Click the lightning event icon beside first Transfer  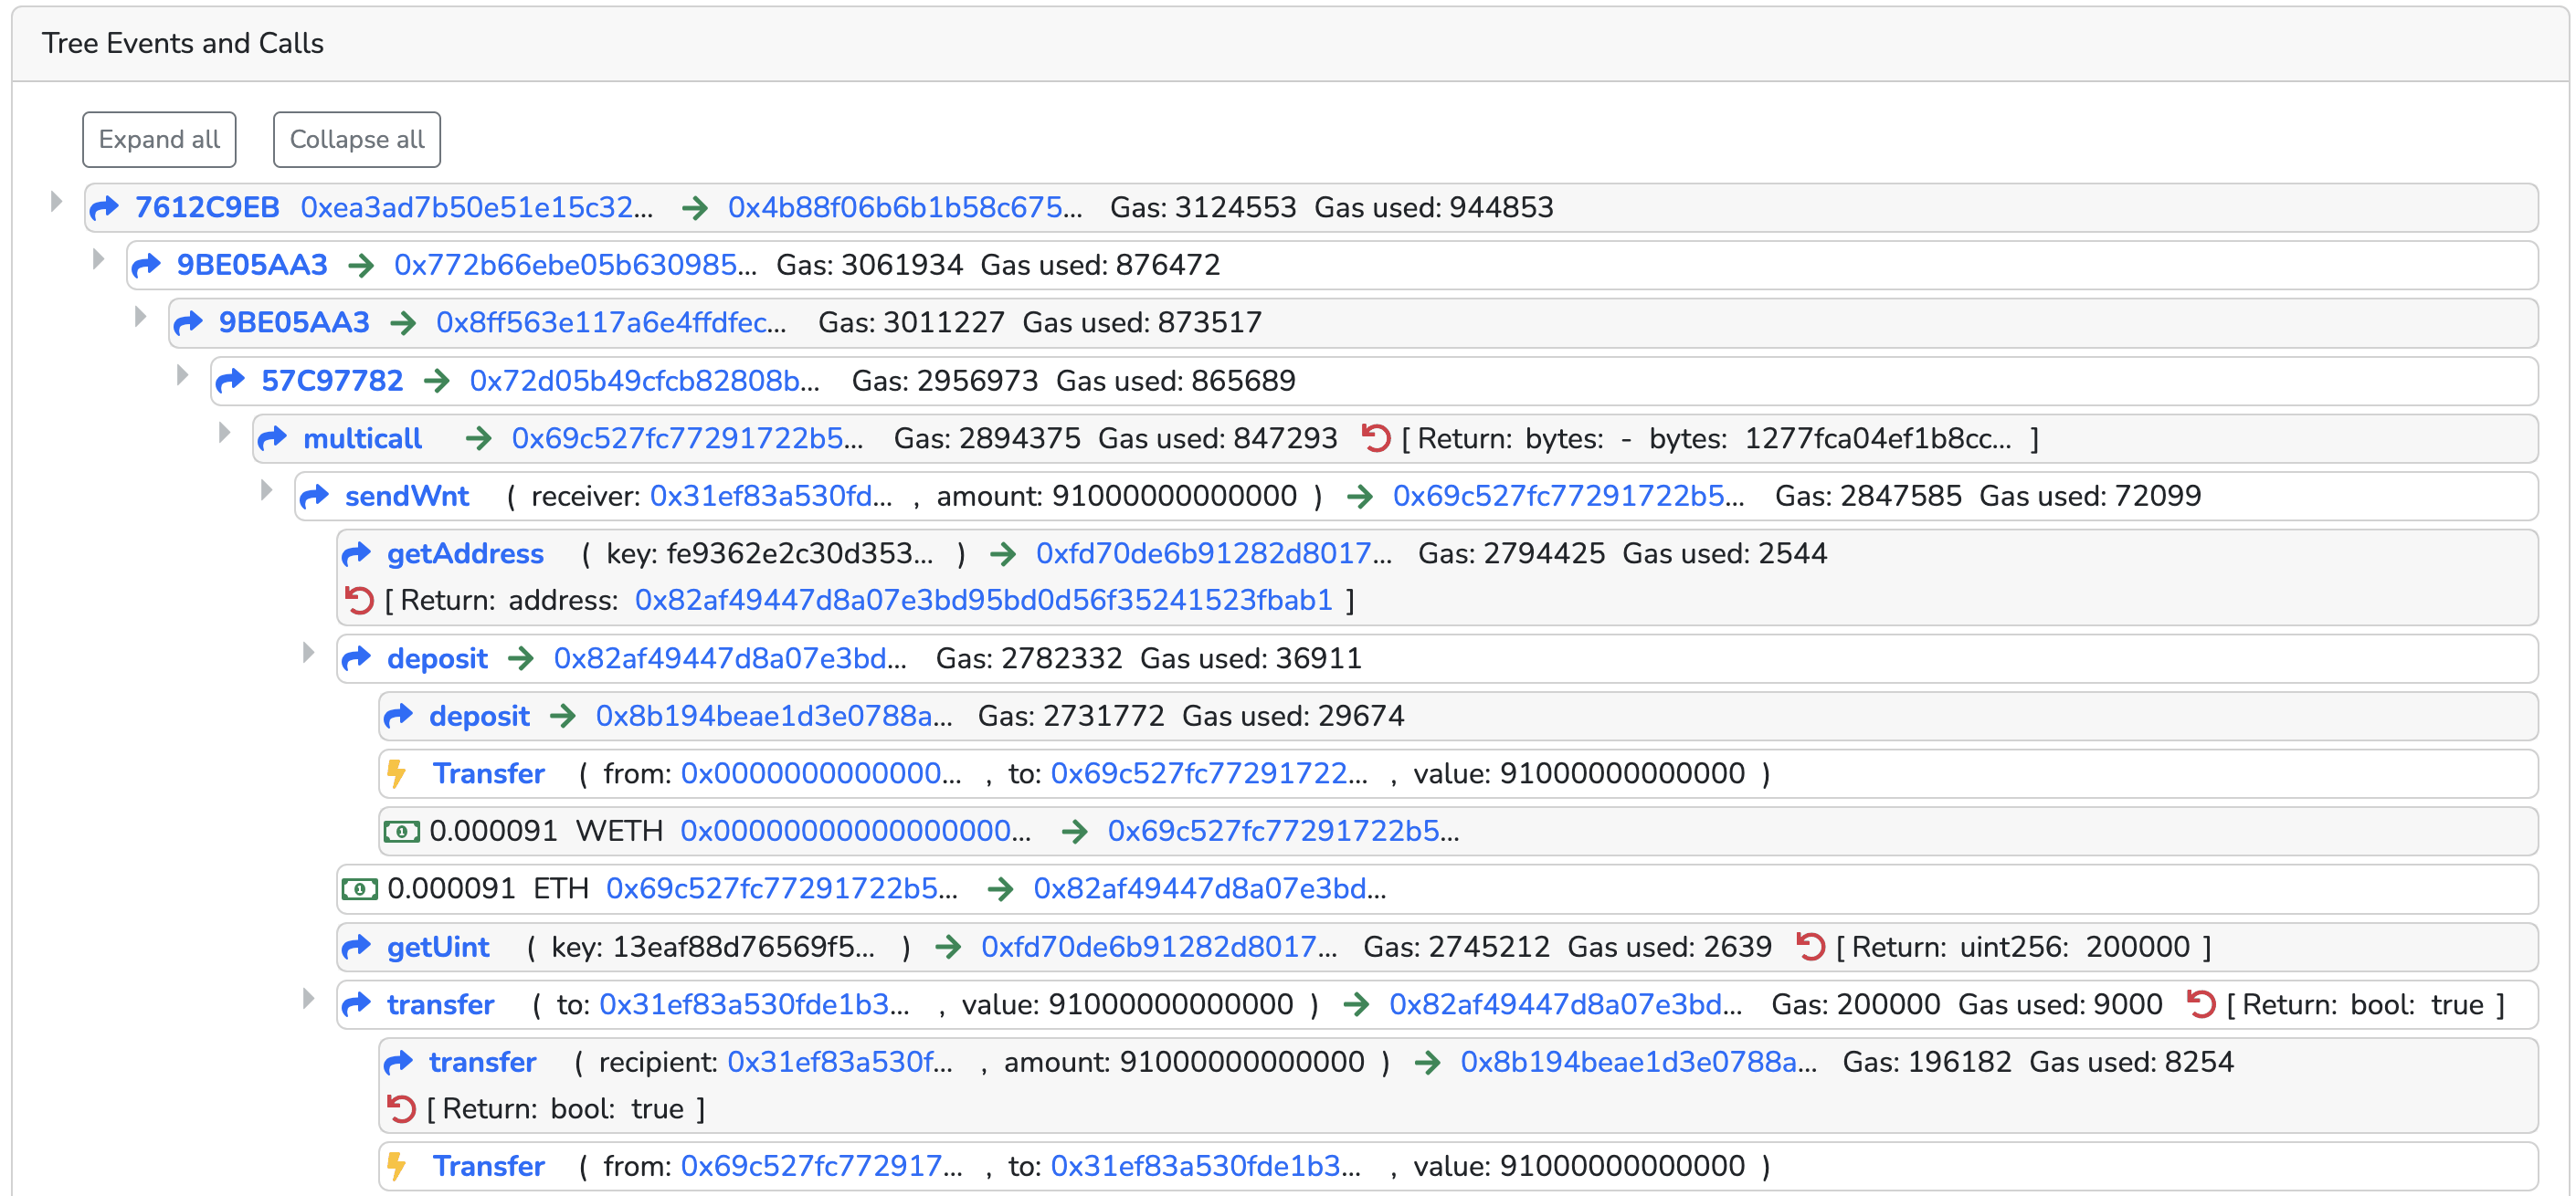point(397,773)
